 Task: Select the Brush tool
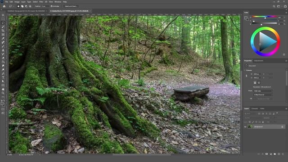pos(3,46)
